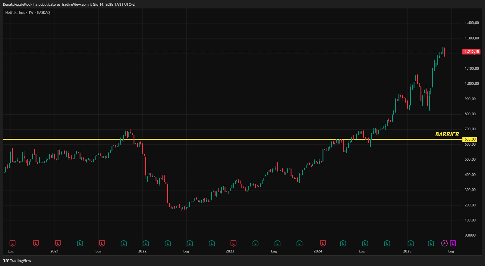Open the January 2022 green earnings marker
This screenshot has height=266, width=485.
[146, 243]
